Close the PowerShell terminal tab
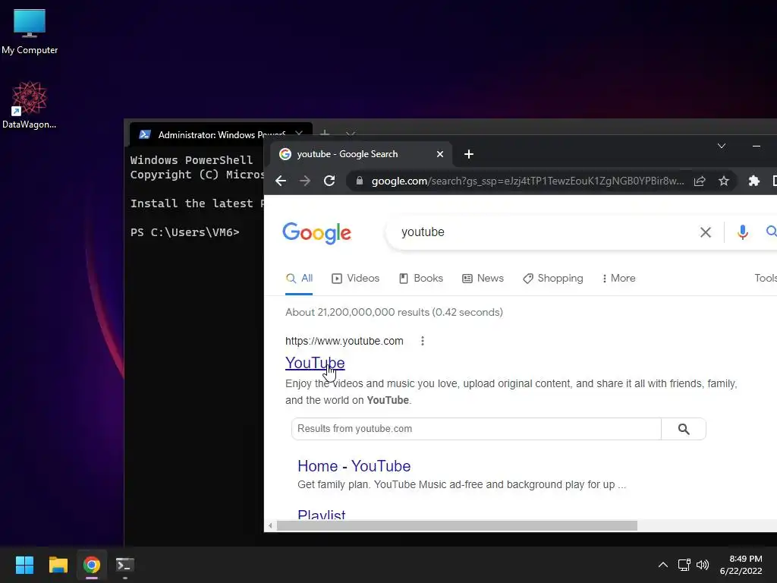This screenshot has width=777, height=583. 299,134
